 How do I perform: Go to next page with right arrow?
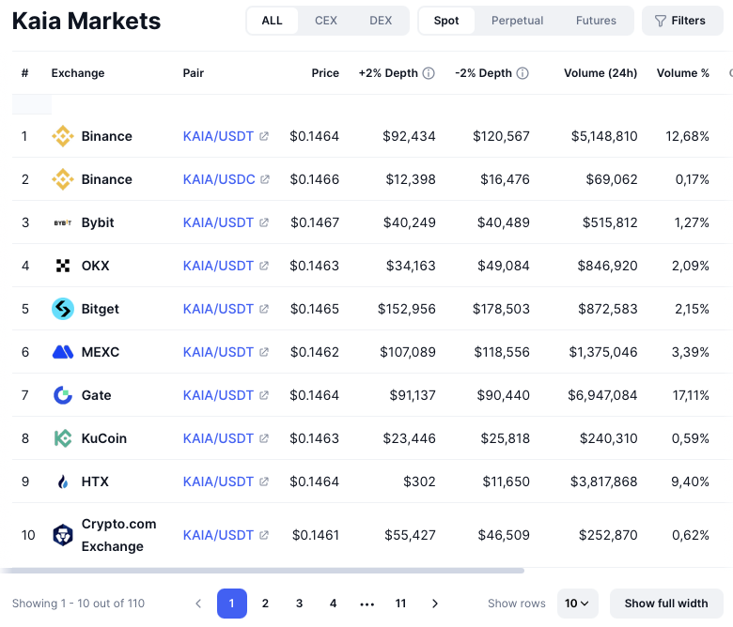[435, 604]
